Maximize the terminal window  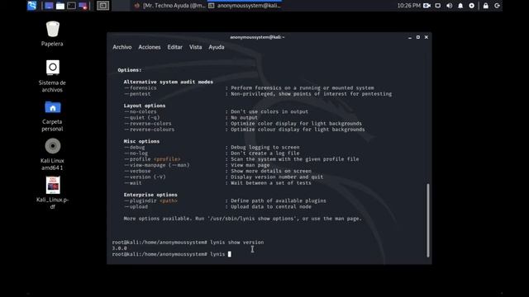(x=418, y=37)
